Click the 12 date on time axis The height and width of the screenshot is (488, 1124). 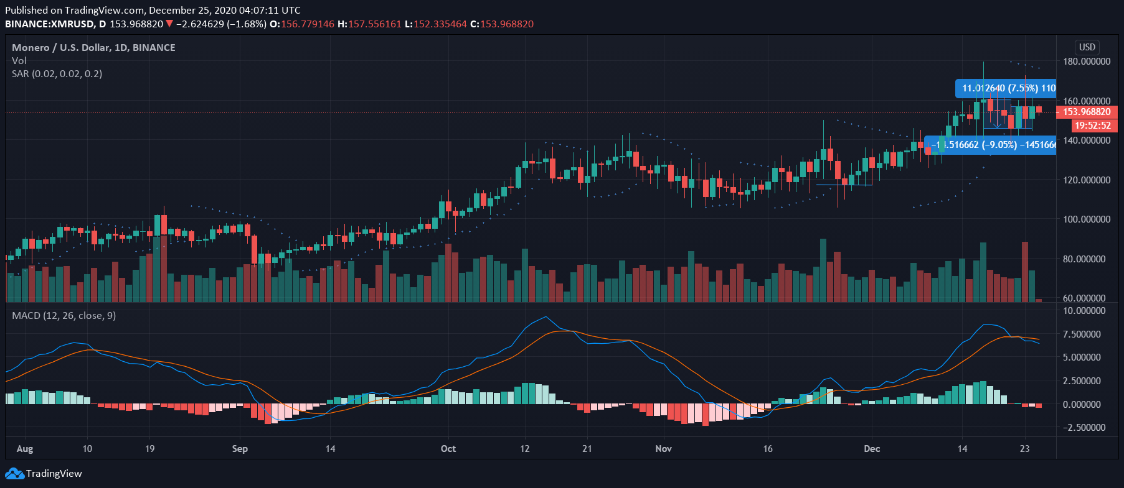coord(525,449)
